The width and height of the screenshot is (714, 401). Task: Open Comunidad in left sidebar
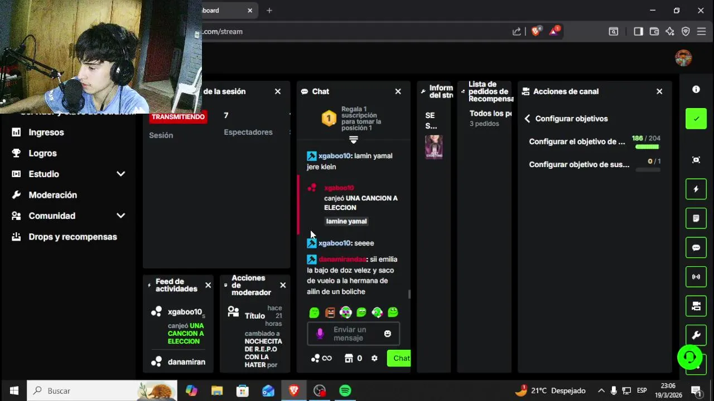click(52, 216)
